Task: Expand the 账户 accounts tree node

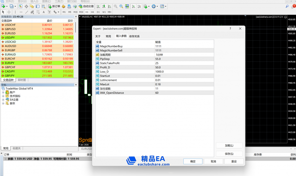Action: click(3, 92)
